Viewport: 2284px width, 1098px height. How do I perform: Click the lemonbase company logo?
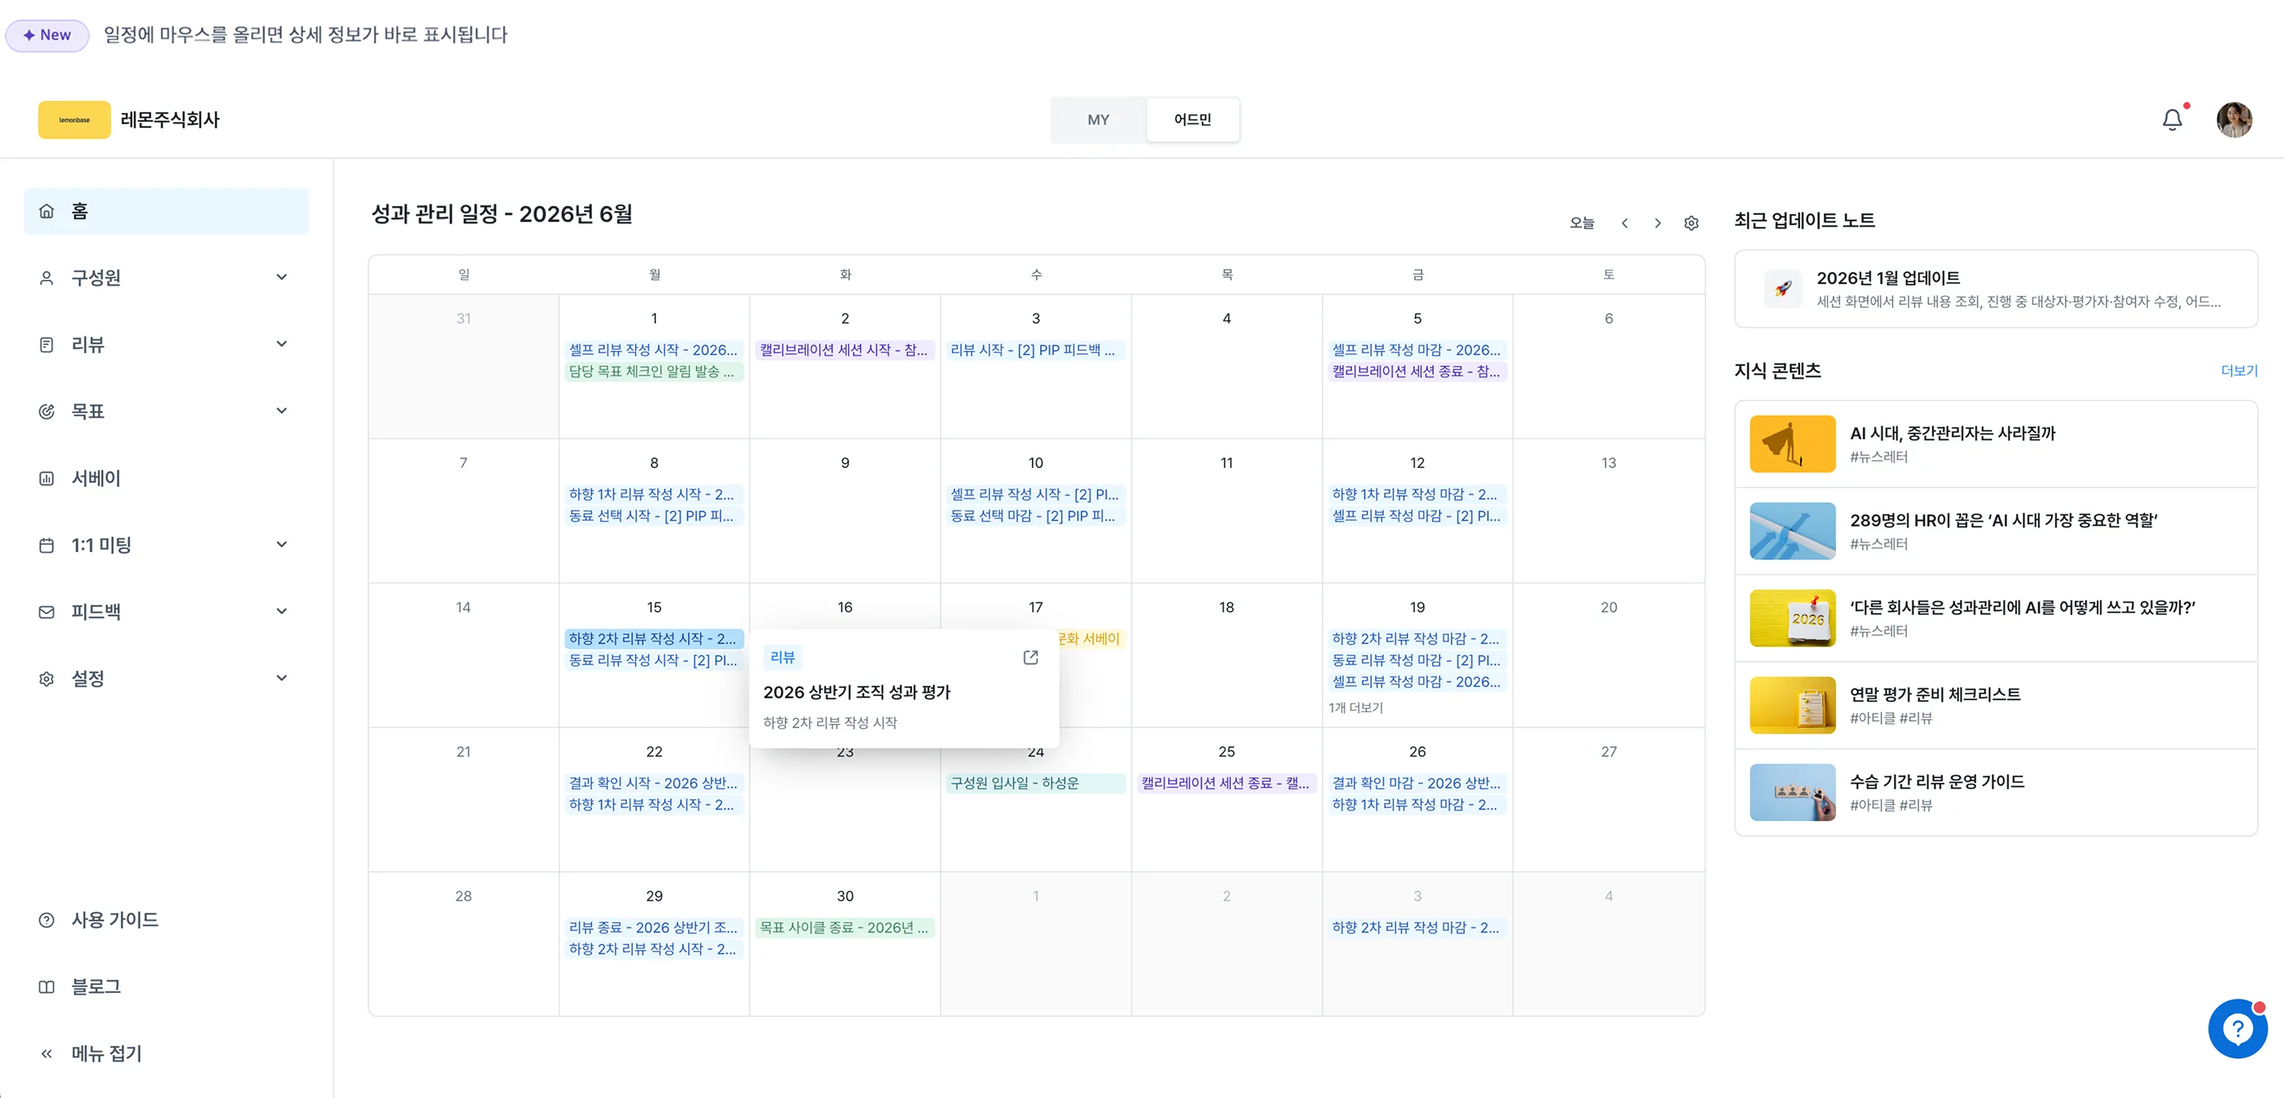[x=75, y=119]
